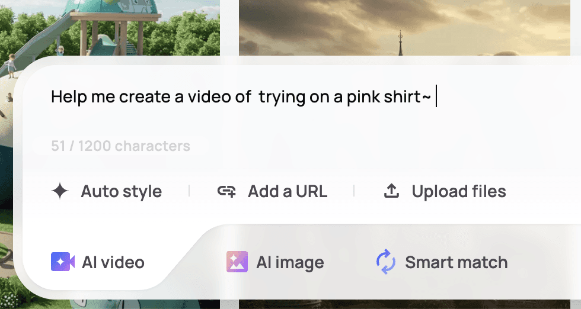The image size is (581, 309).
Task: Open the cloudy sky background thumbnail
Action: click(404, 28)
